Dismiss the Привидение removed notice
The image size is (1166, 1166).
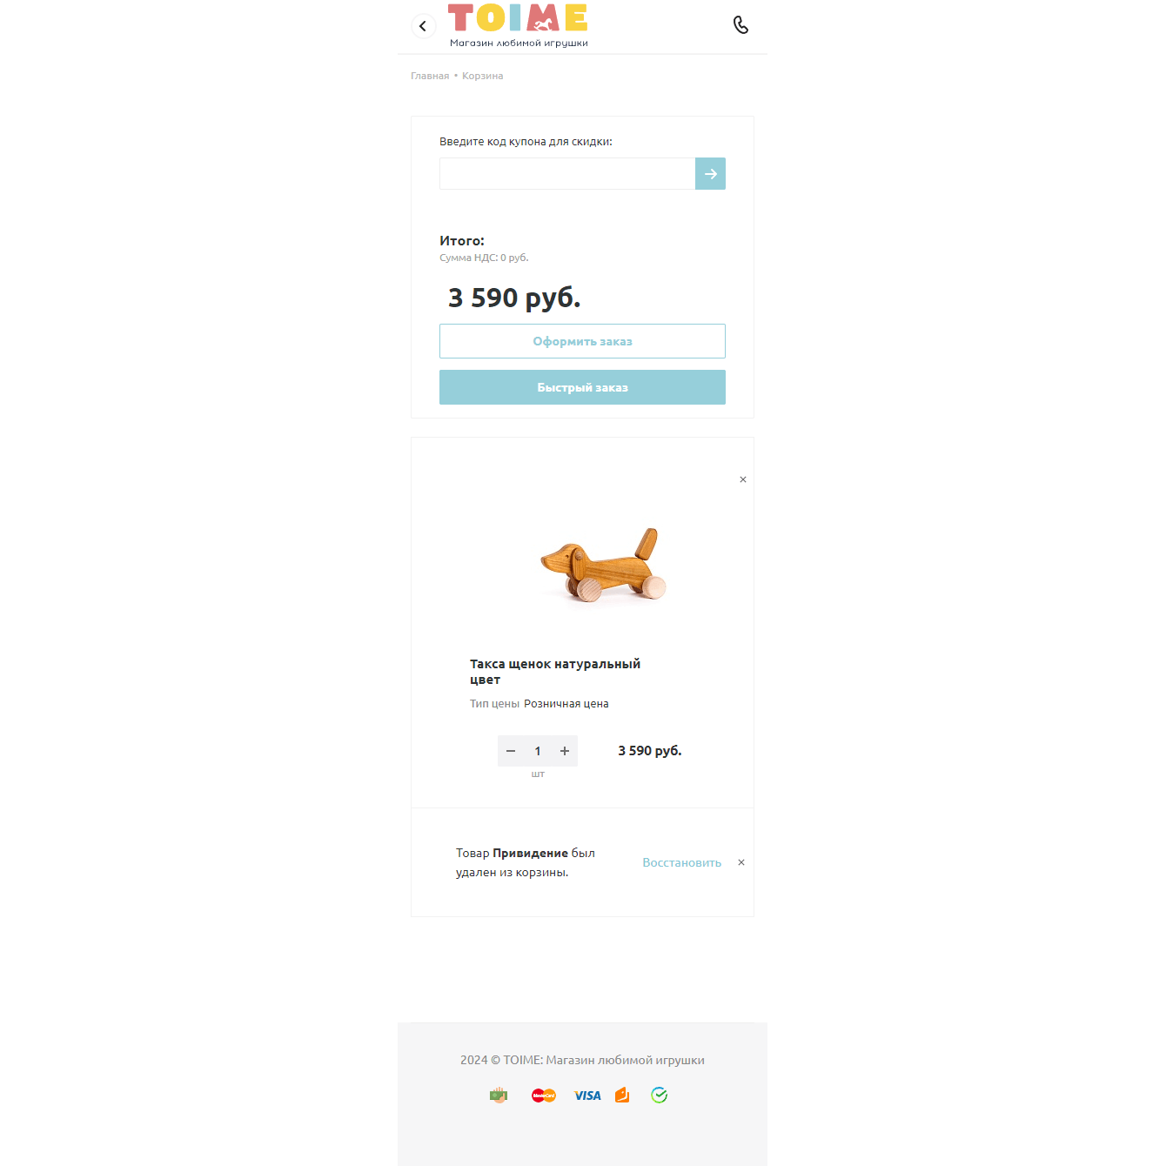741,862
